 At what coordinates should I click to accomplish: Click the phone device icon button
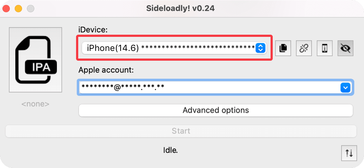(325, 48)
